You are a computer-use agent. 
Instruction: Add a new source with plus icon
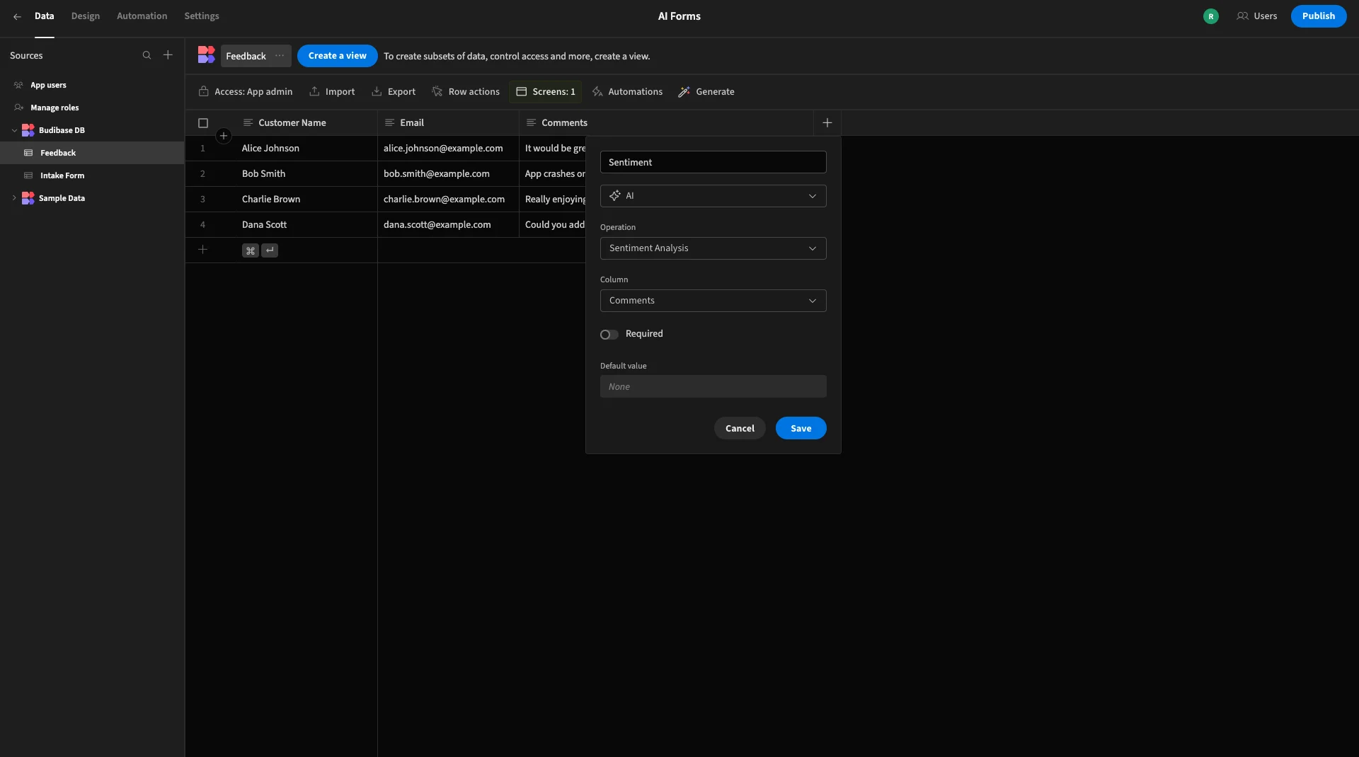168,55
